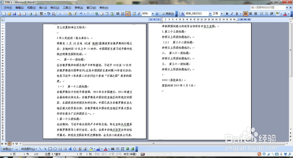Open the highlight color dropdown arrow

[281, 14]
